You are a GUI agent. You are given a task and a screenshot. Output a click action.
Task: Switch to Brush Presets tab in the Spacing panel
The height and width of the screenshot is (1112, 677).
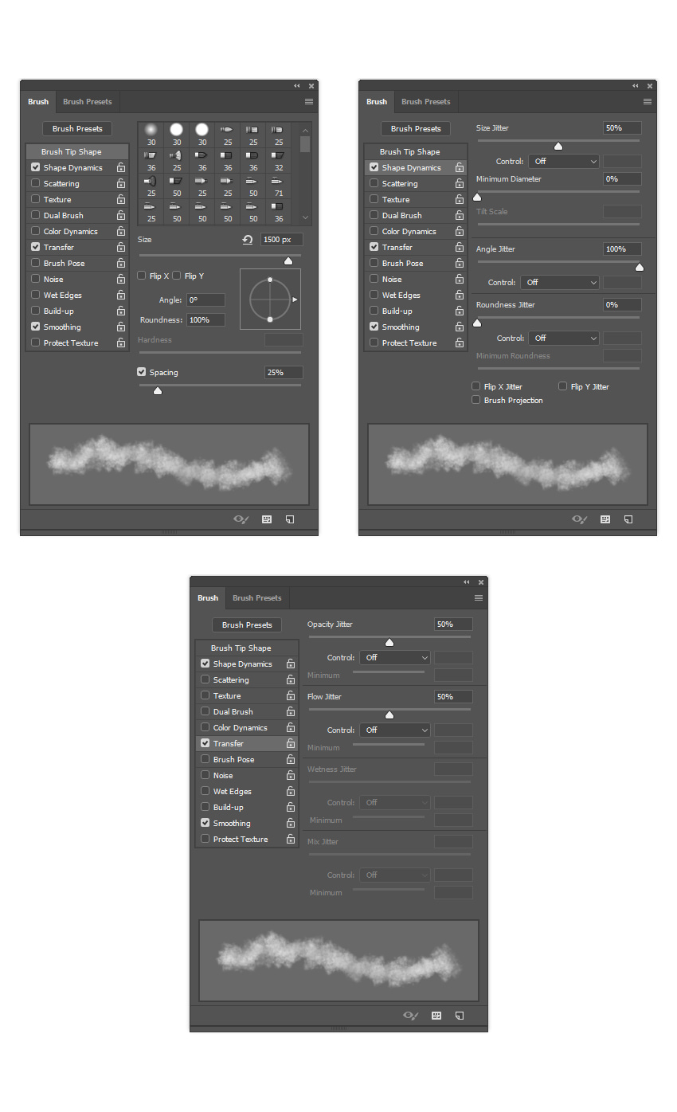[88, 102]
